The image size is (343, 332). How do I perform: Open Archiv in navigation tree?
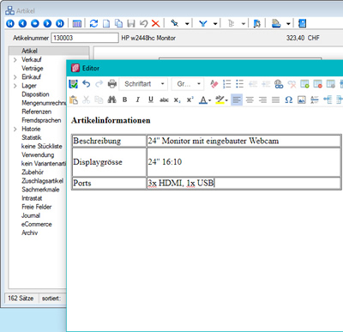(x=29, y=232)
